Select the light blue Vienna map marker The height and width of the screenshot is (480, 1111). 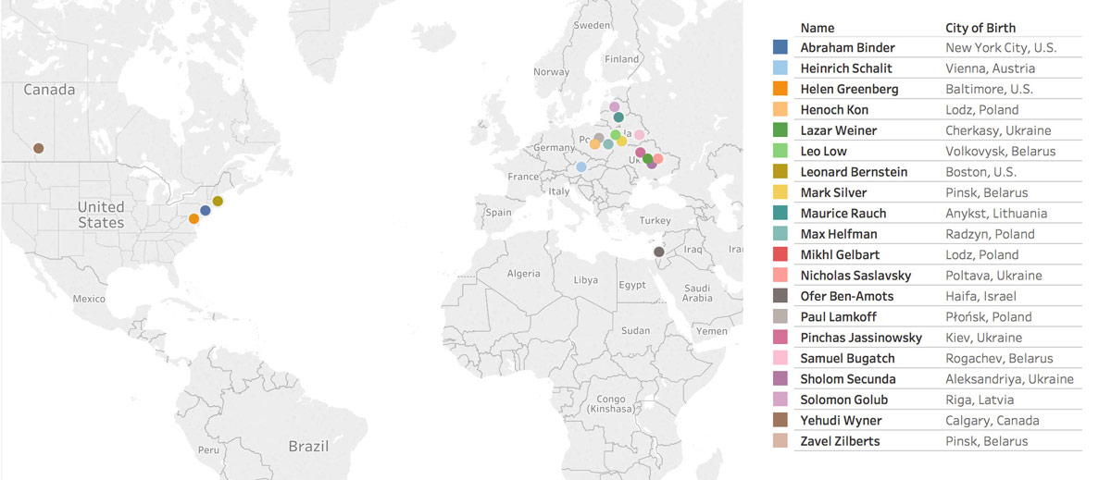(580, 167)
